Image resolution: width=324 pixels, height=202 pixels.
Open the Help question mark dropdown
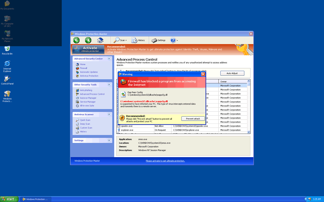(x=174, y=40)
